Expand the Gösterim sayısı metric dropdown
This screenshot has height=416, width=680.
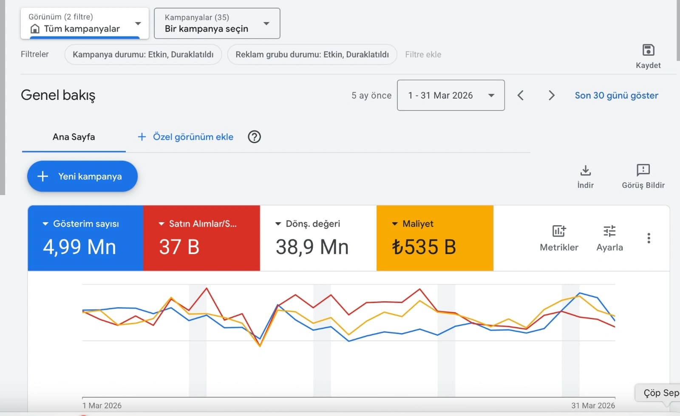pyautogui.click(x=45, y=224)
